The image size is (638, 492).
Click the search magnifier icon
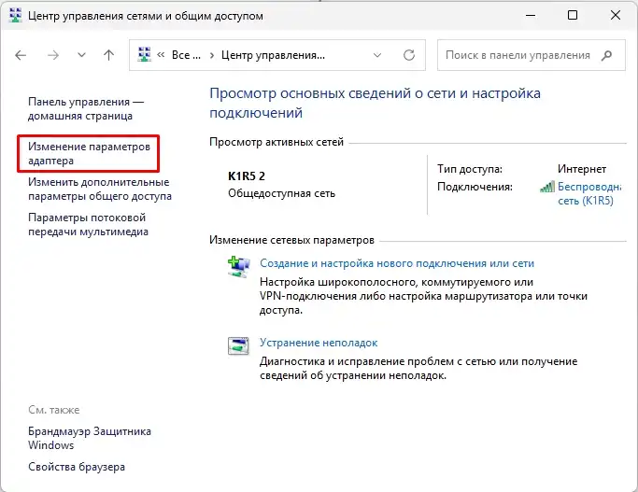click(606, 55)
